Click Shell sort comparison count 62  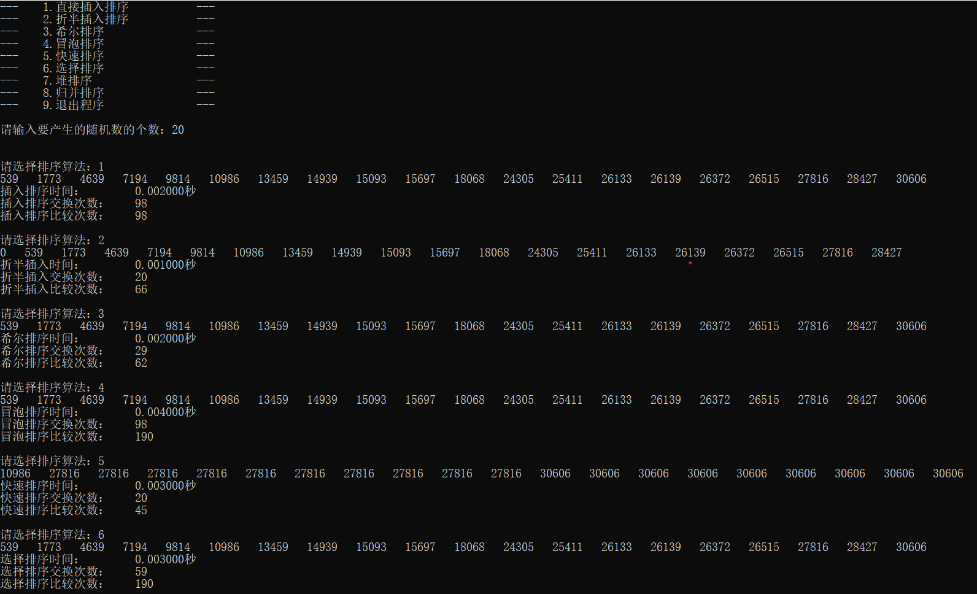click(141, 363)
